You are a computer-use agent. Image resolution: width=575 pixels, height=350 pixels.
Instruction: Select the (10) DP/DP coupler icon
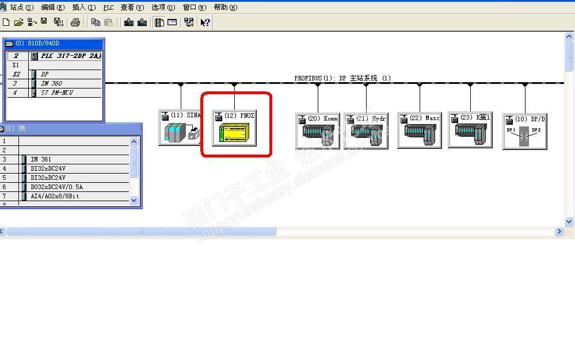pyautogui.click(x=525, y=132)
